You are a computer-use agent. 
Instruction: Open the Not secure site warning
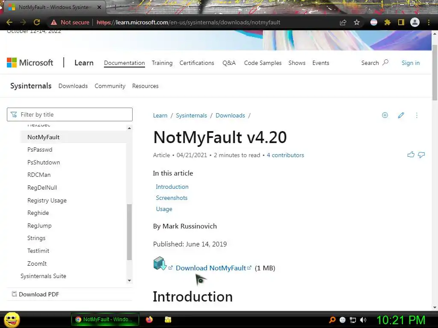click(x=70, y=22)
